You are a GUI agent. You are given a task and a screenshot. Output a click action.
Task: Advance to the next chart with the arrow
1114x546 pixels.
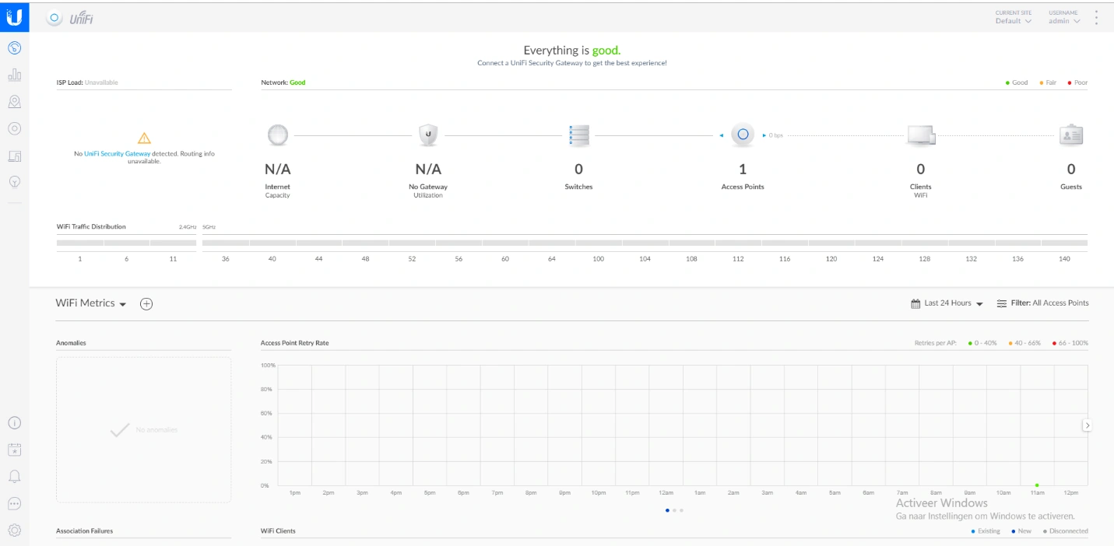click(x=1088, y=425)
